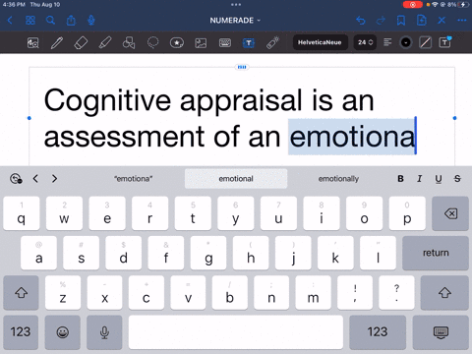Tap the highlighted word "emotiona"
472x354 pixels.
tap(352, 137)
